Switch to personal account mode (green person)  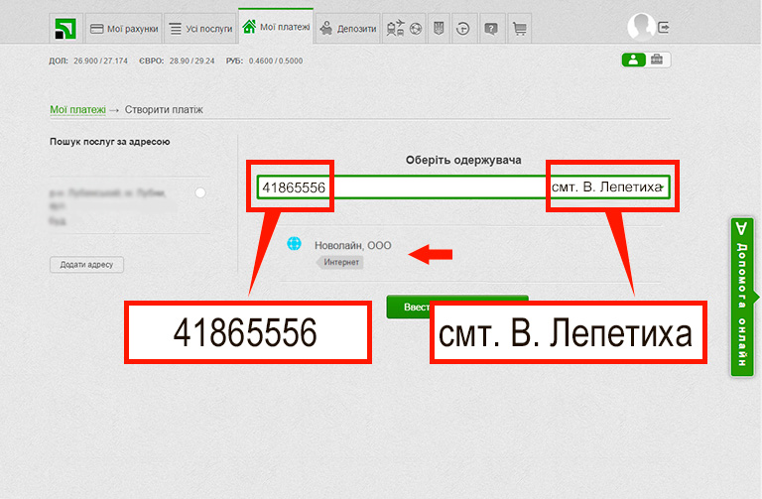click(633, 61)
